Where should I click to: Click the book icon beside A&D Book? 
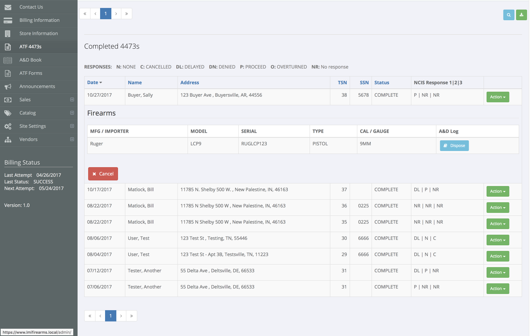point(8,60)
